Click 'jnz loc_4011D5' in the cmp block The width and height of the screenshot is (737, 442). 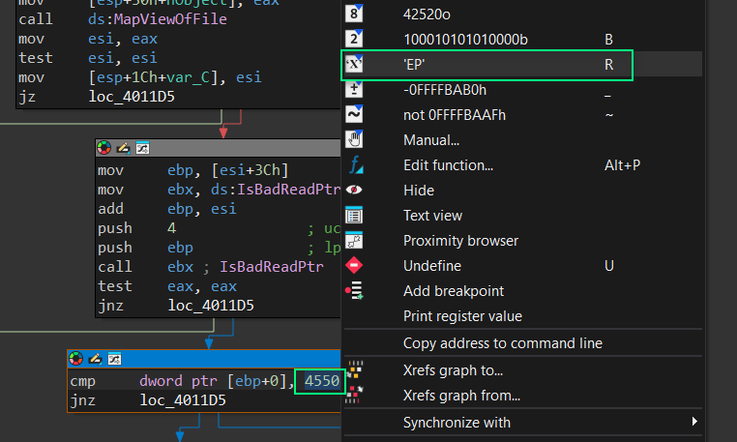point(148,400)
